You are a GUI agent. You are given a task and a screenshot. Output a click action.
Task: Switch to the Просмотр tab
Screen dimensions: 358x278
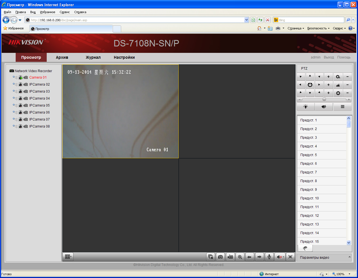[x=31, y=57]
